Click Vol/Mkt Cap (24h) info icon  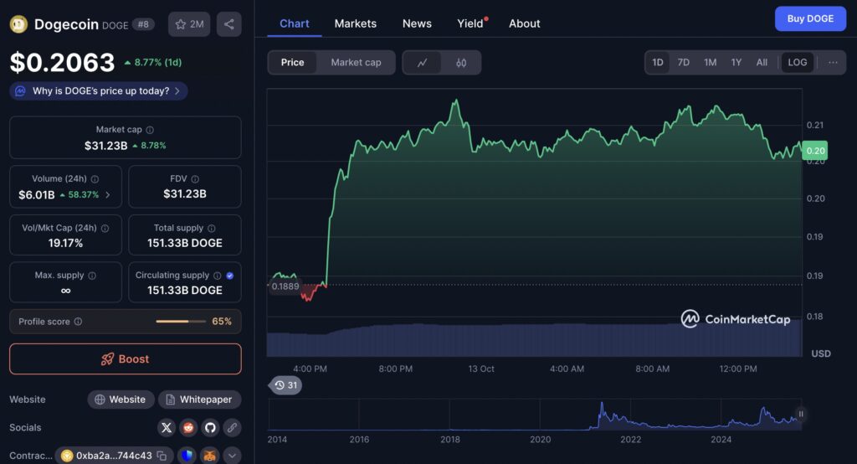click(105, 228)
